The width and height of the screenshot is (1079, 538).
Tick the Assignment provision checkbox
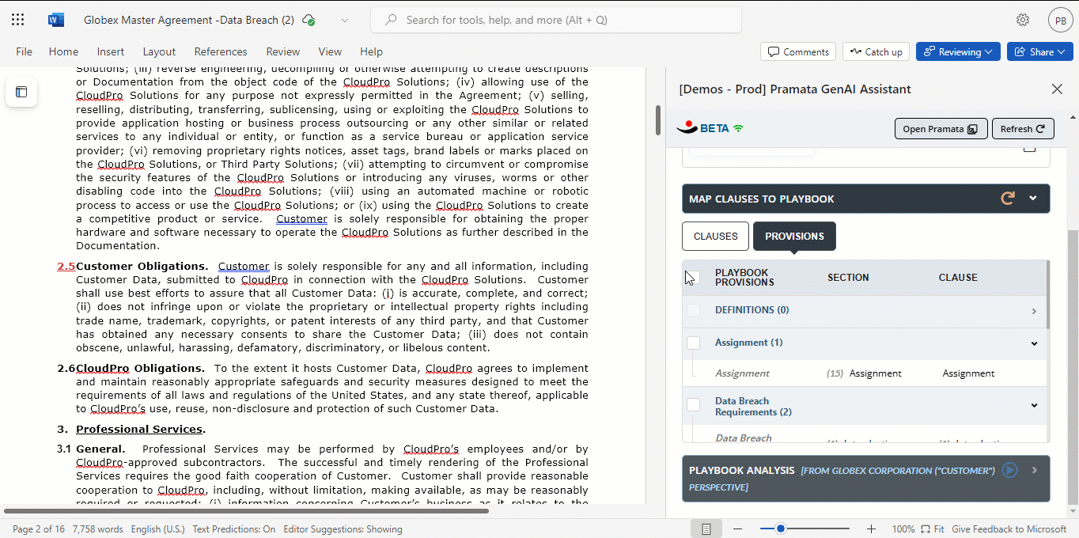694,343
